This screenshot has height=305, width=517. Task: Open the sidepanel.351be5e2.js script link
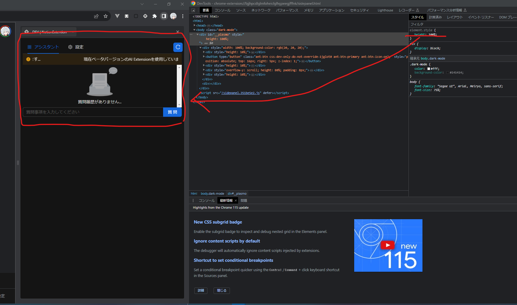[241, 93]
